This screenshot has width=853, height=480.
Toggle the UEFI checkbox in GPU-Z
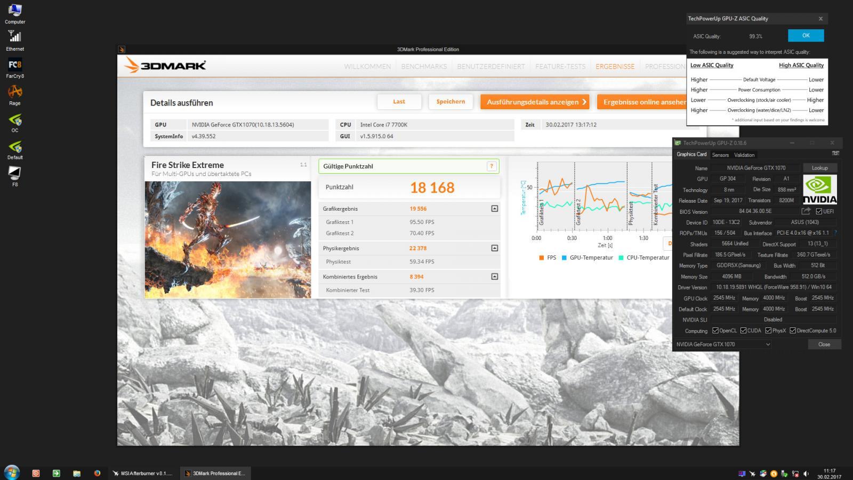pyautogui.click(x=819, y=211)
